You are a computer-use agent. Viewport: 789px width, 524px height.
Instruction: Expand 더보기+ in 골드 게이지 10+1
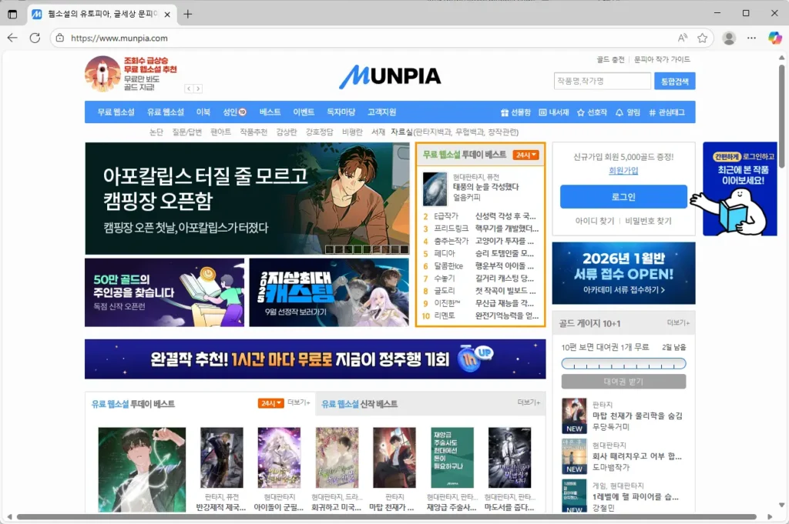point(678,322)
